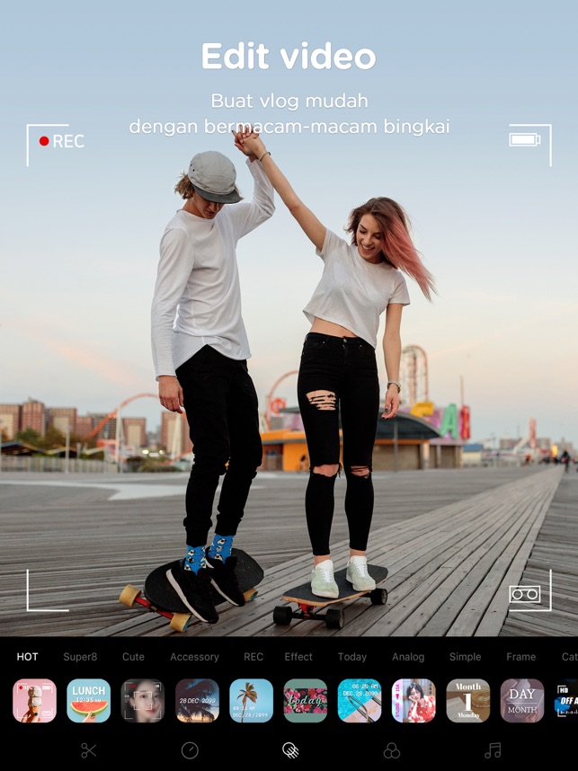Open the Effect category tab
This screenshot has width=578, height=771.
[x=298, y=657]
